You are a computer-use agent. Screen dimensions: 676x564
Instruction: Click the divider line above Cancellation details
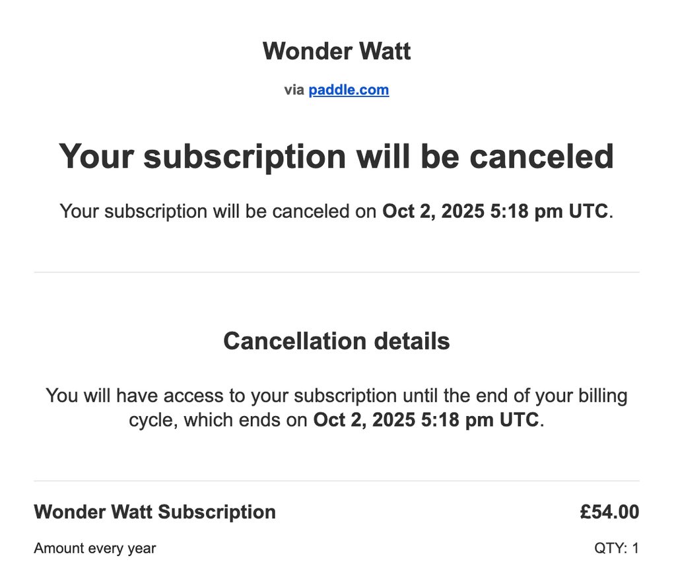(x=337, y=272)
